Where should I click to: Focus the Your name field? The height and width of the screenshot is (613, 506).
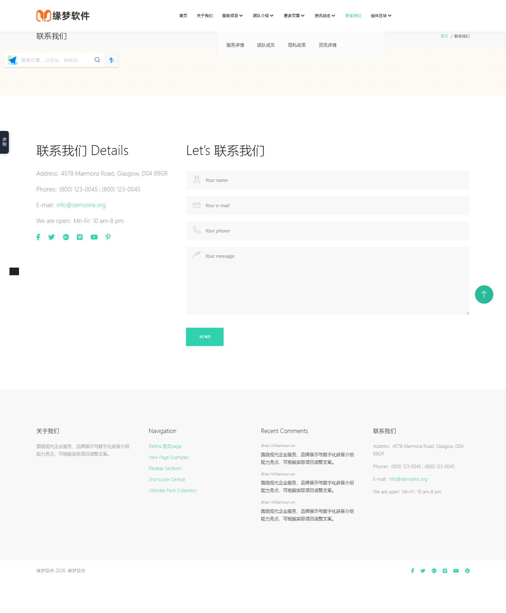pyautogui.click(x=328, y=180)
